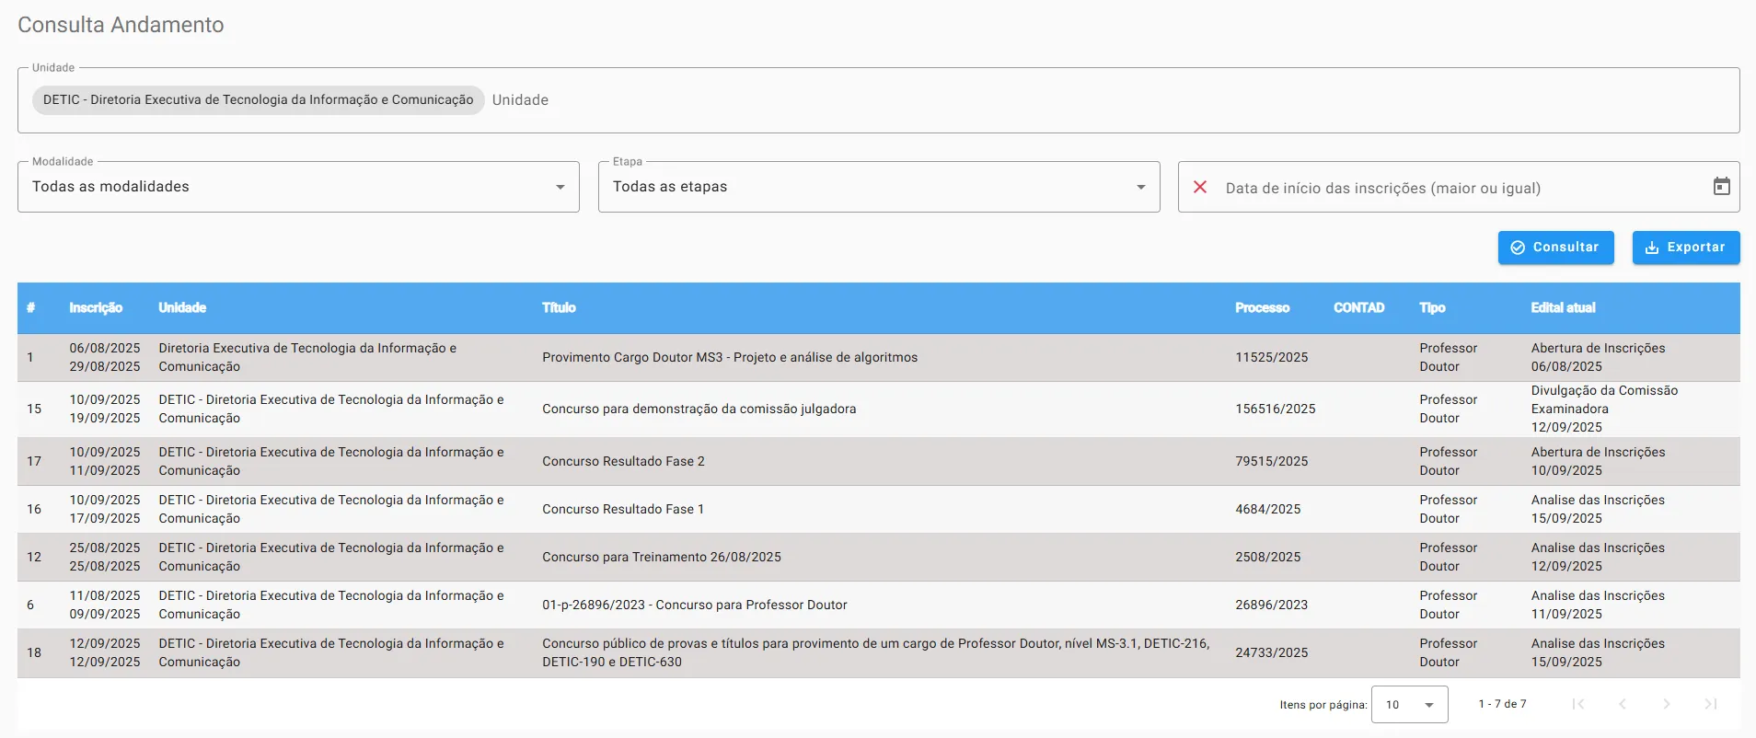Click the Edital atual column header
The image size is (1756, 738).
1563,308
